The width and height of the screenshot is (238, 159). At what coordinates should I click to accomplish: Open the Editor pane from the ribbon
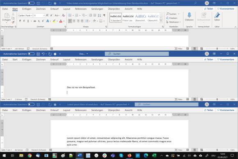pos(217,17)
